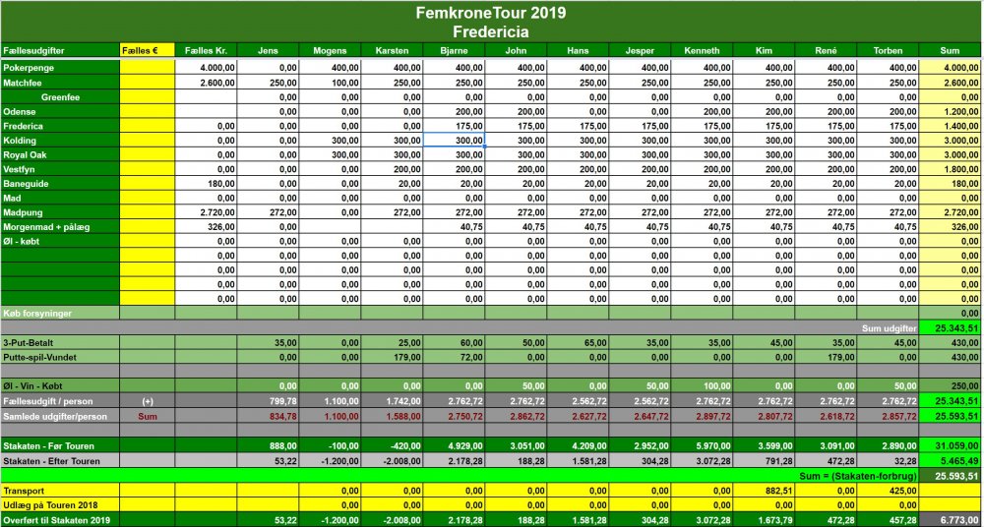
Task: Select Stakaten Før Touren total 31.059,00
Action: (x=951, y=445)
